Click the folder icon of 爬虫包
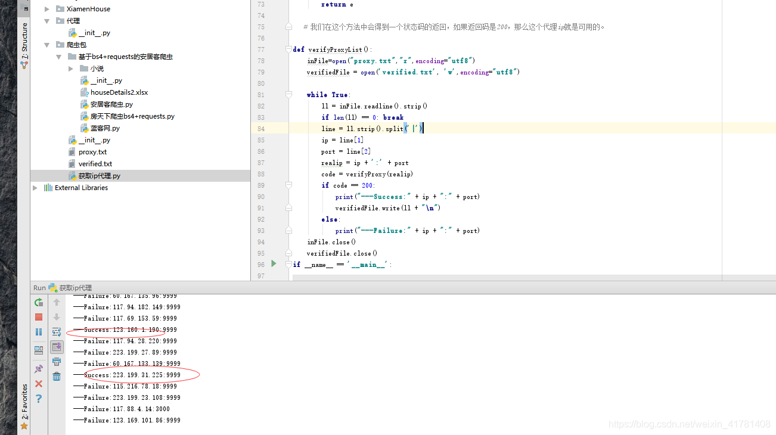Screen dimensions: 776x435 (x=60, y=45)
